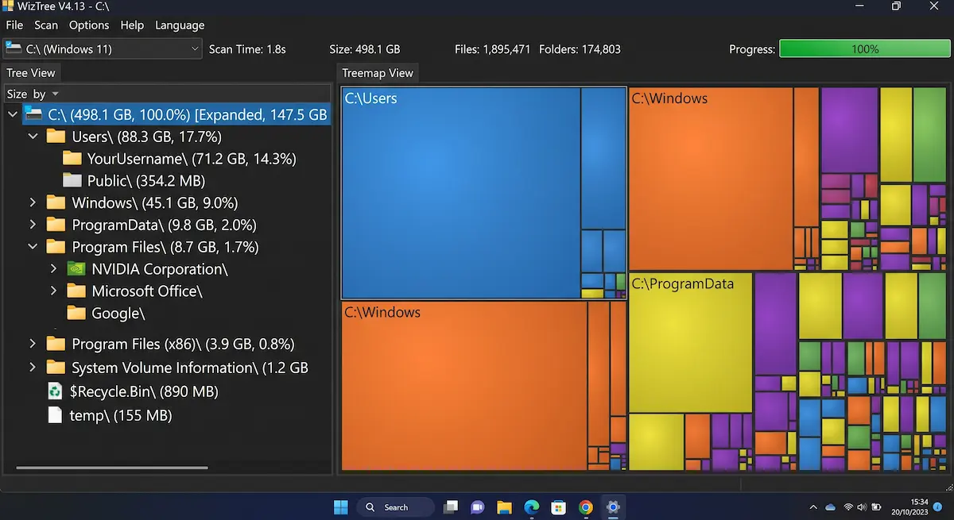Image resolution: width=954 pixels, height=520 pixels.
Task: Expand the System Volume Information node
Action: (33, 368)
